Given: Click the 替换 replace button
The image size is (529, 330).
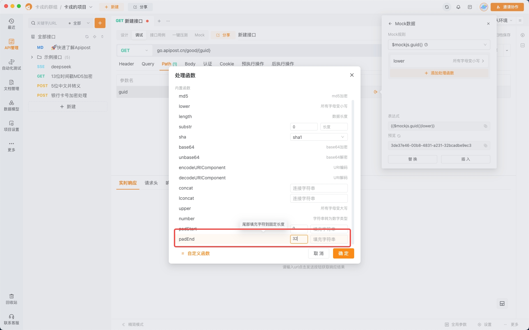Looking at the screenshot, I should [x=413, y=159].
